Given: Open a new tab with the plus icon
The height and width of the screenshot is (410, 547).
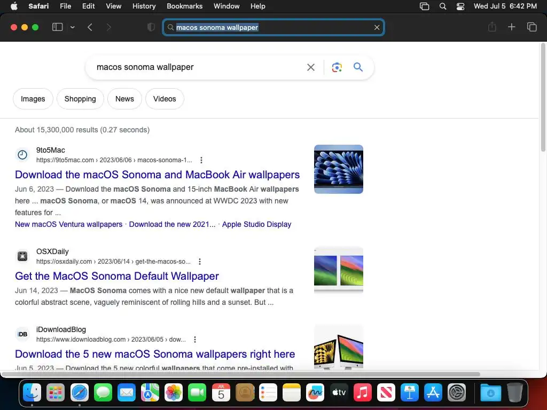Looking at the screenshot, I should pyautogui.click(x=511, y=27).
